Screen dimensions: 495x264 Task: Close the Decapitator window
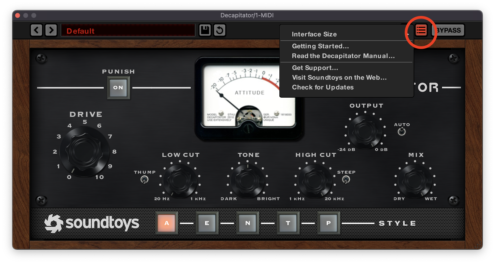(x=18, y=15)
